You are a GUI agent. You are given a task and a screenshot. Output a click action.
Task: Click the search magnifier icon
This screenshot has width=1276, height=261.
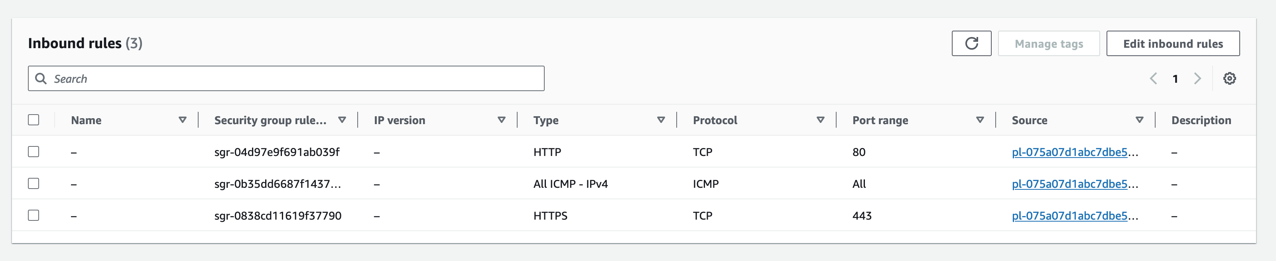41,78
